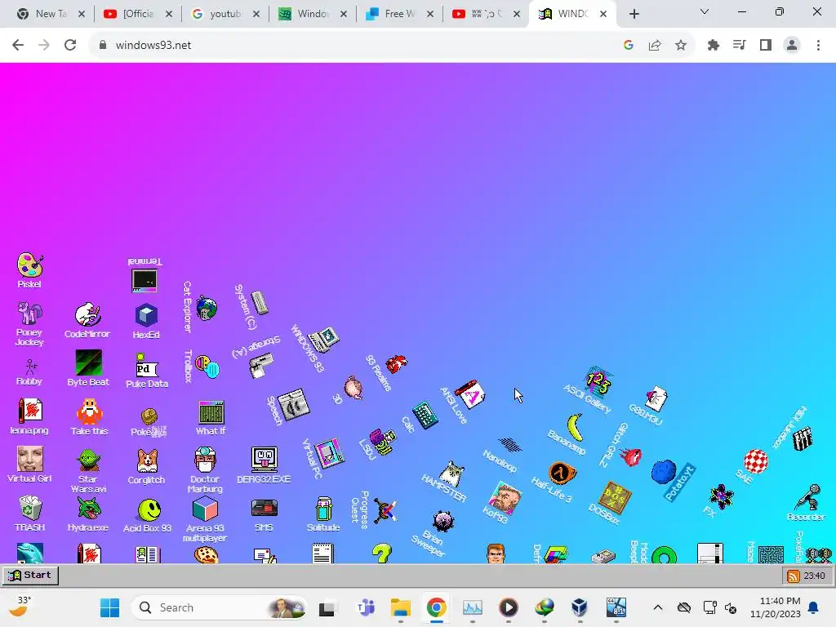Screen dimensions: 836x627
Task: Select the Robby stick figure icon
Action: point(30,367)
